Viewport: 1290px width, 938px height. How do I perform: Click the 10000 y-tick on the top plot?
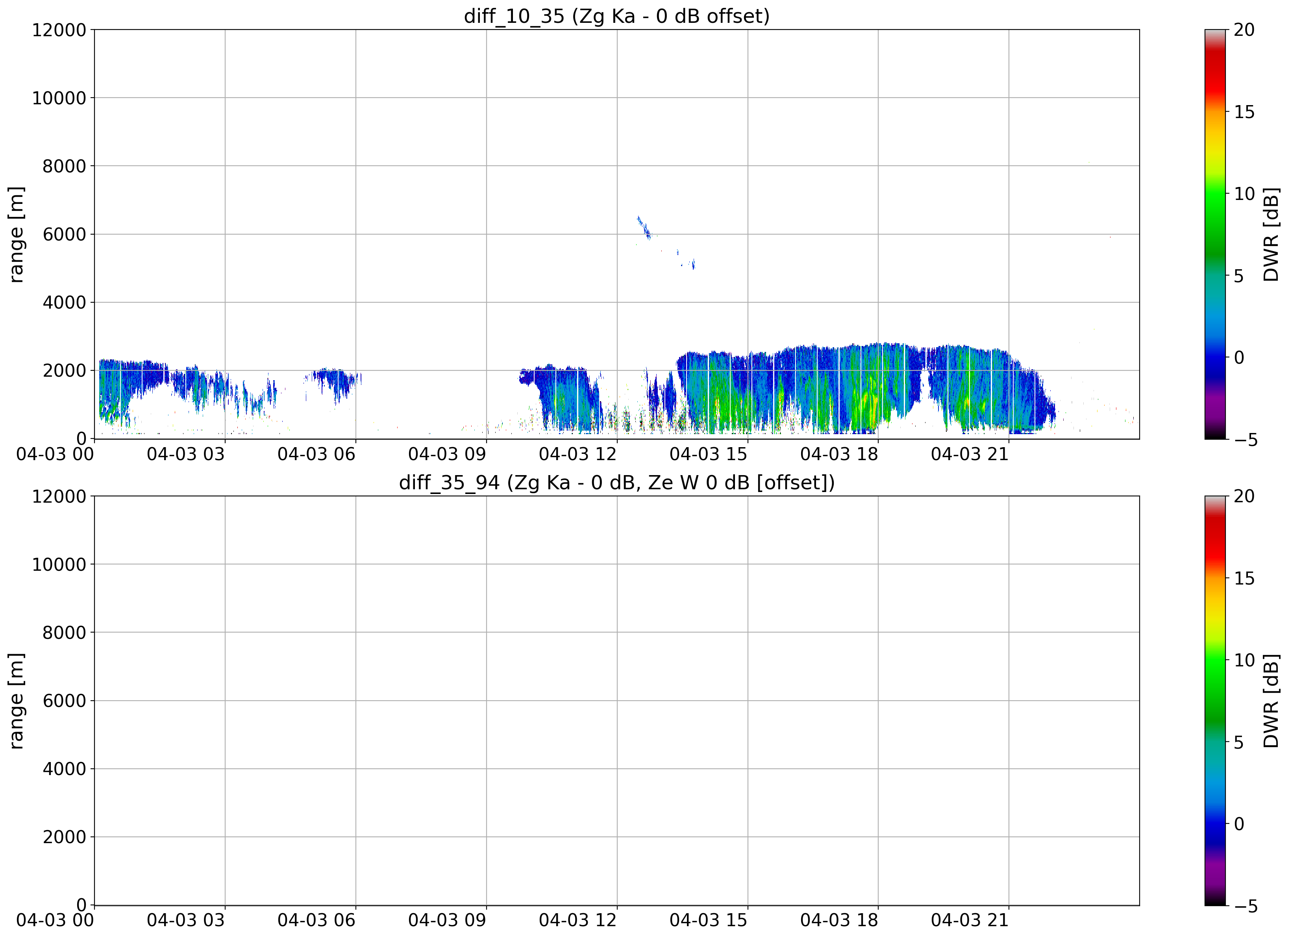(59, 98)
